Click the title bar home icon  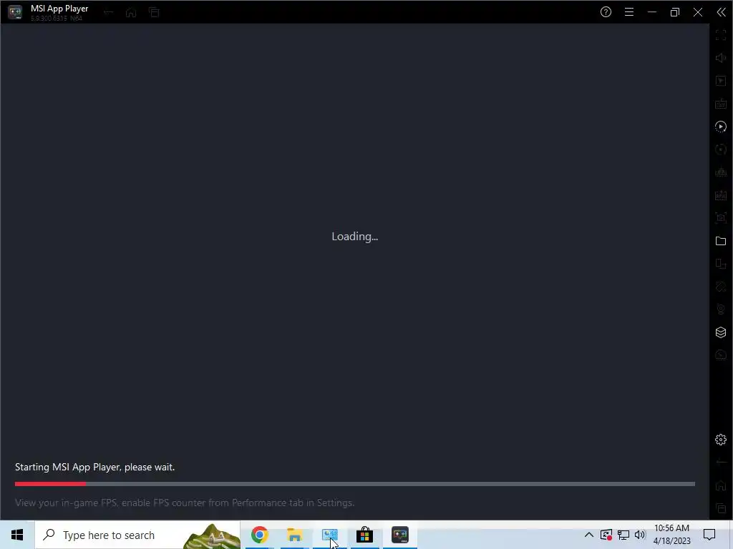131,13
